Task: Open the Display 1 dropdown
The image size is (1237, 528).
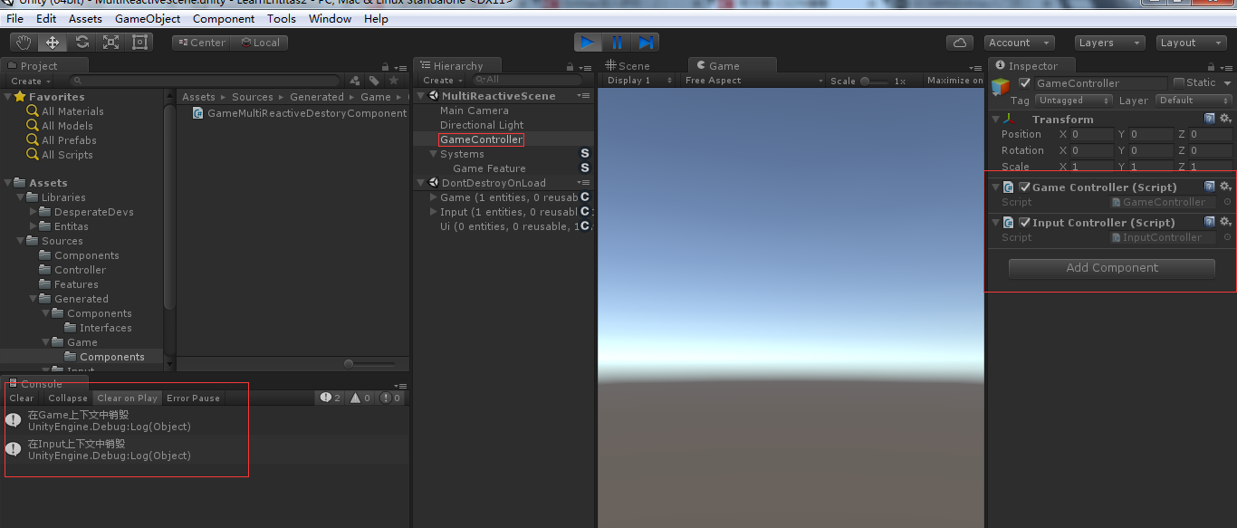Action: (x=640, y=81)
